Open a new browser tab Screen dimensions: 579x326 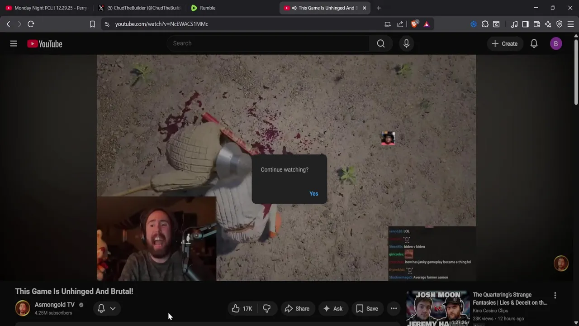tap(379, 8)
